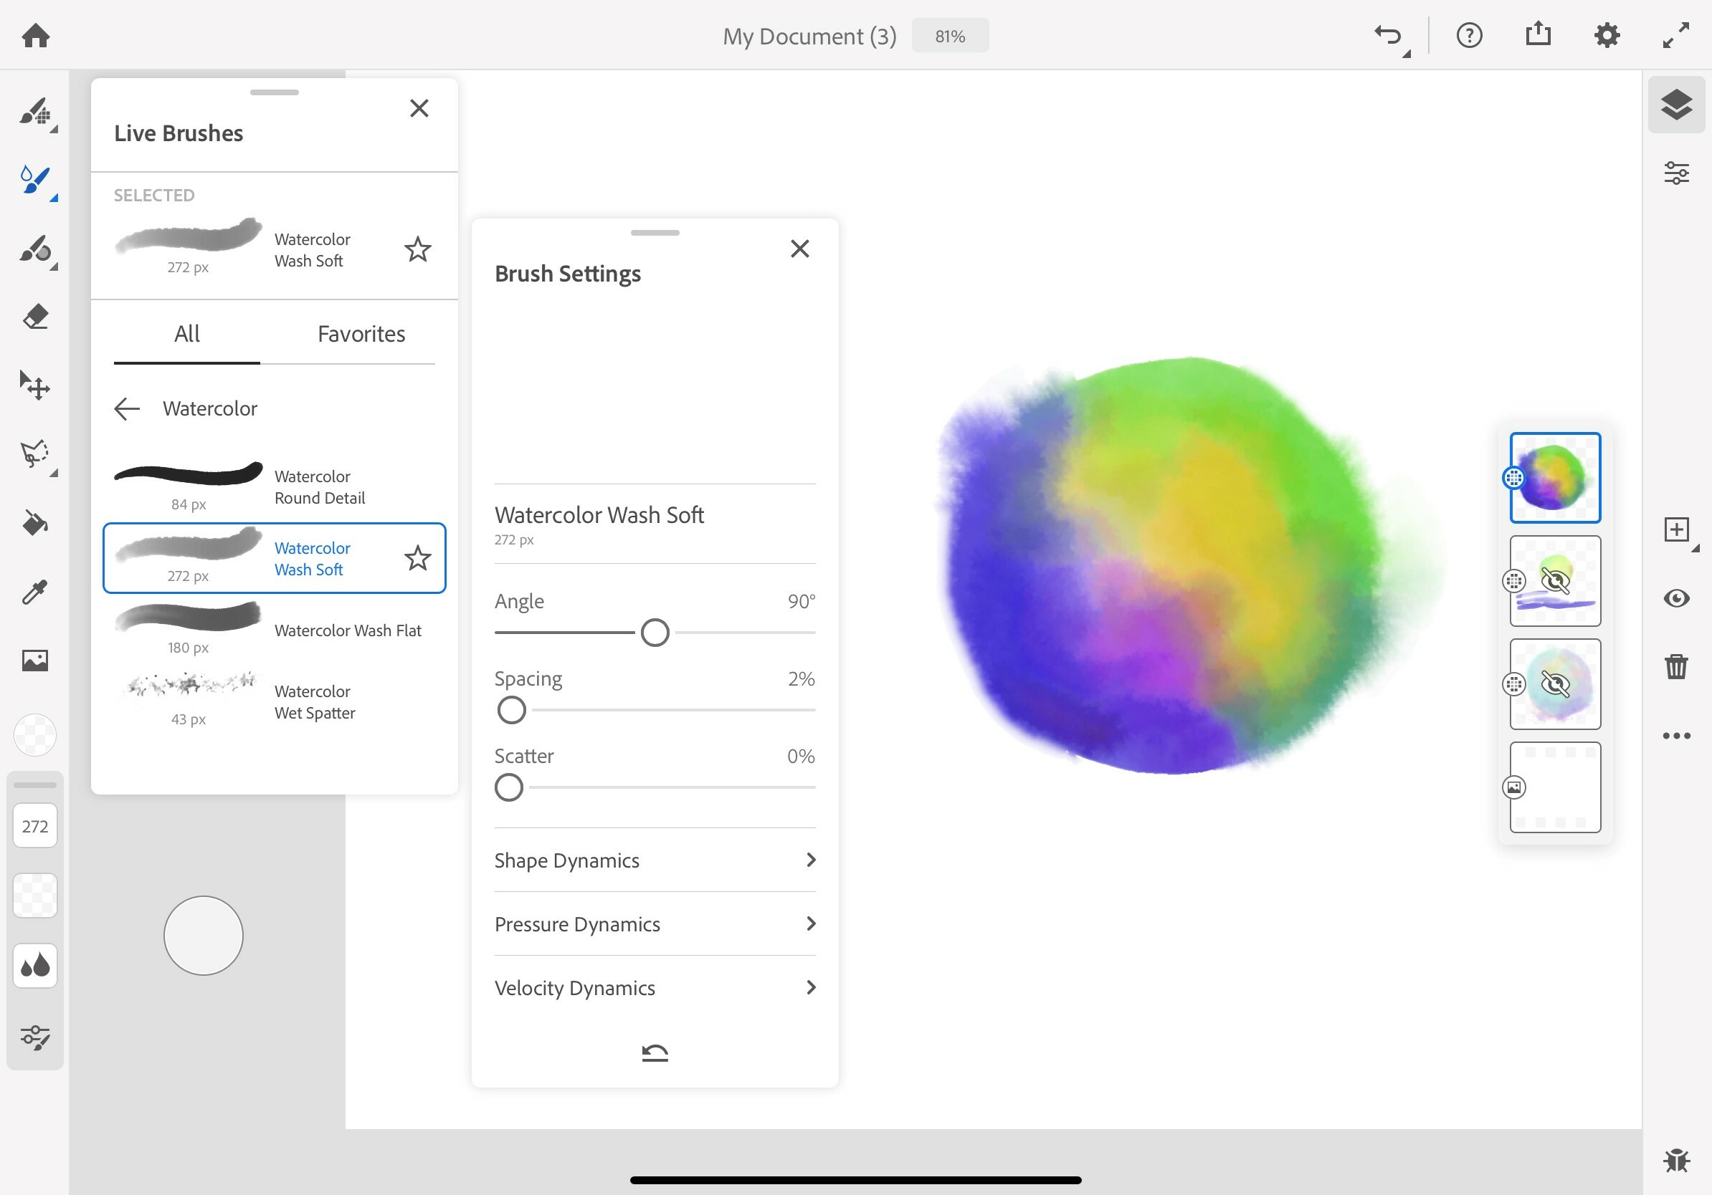This screenshot has height=1195, width=1712.
Task: Toggle the eye icon on the right sidebar
Action: 1676,597
